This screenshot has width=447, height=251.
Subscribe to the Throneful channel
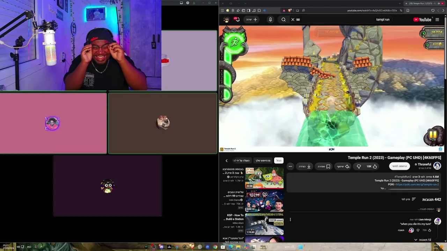click(400, 166)
